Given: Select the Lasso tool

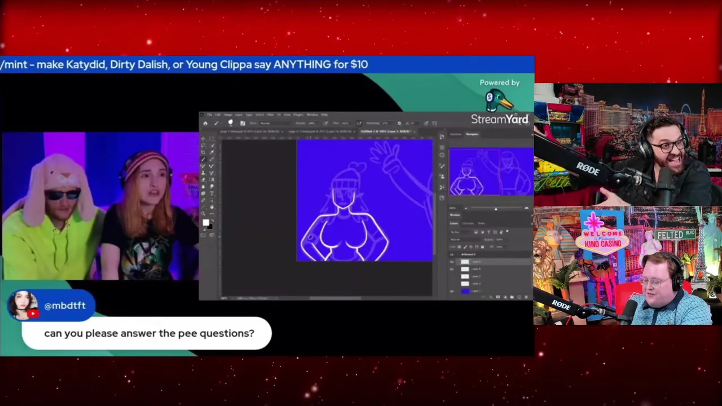Looking at the screenshot, I should (203, 145).
